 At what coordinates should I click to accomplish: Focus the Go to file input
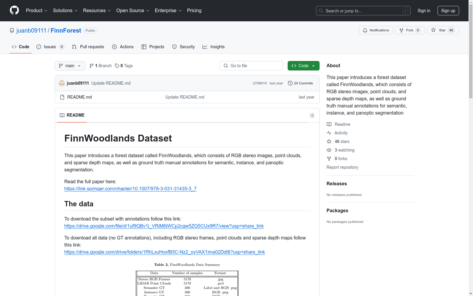(251, 66)
